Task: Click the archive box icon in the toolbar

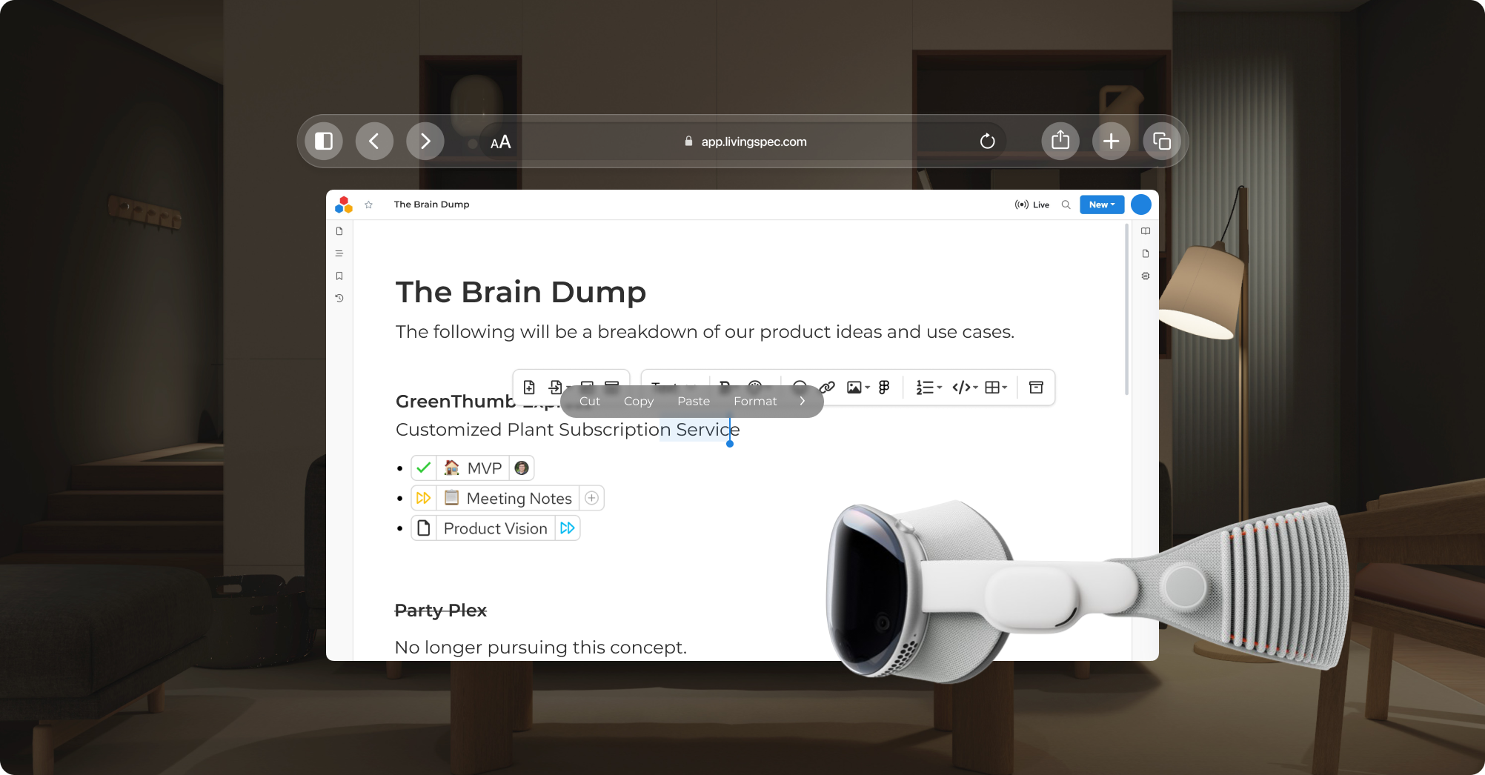Action: point(1036,387)
